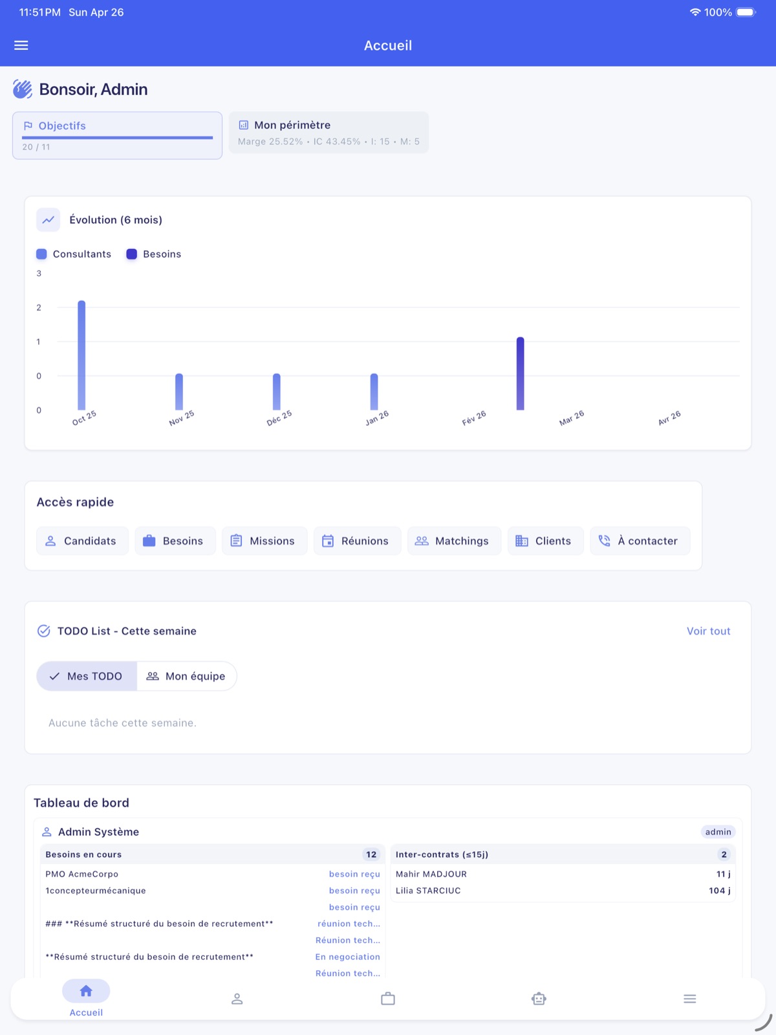Open Lilia STARCIUC inter-contrat row

pyautogui.click(x=563, y=891)
